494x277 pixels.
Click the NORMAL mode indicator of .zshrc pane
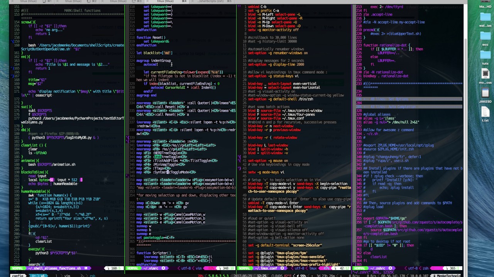coord(361,268)
